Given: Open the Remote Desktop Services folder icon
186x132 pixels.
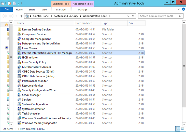Looking at the screenshot, I should point(19,29).
